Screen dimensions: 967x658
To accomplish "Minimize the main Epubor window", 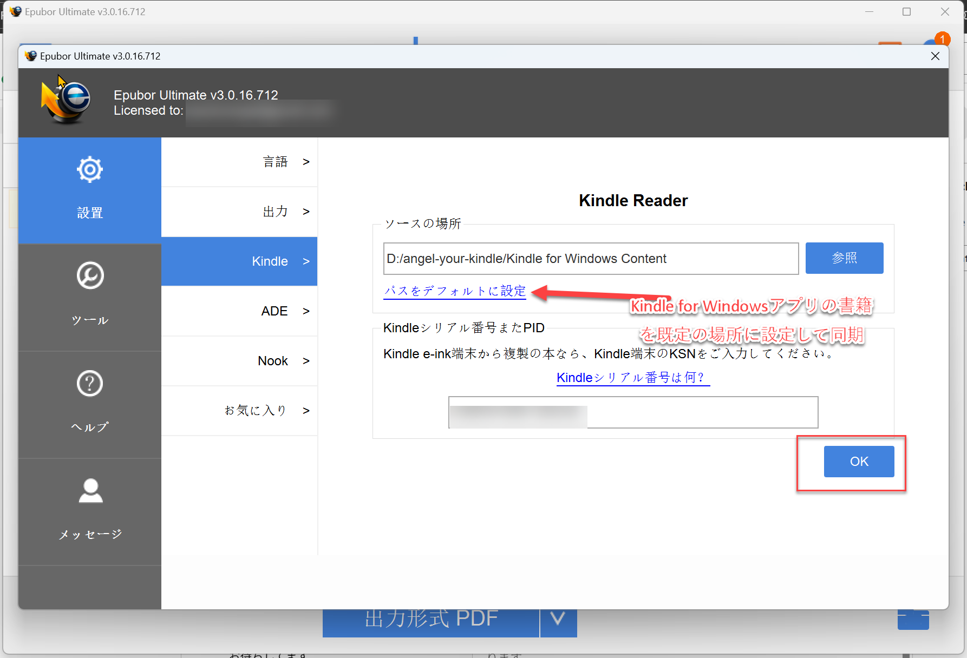I will [x=869, y=12].
